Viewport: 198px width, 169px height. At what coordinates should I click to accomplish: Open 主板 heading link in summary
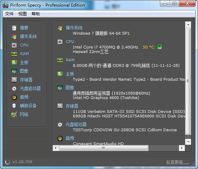point(70,74)
